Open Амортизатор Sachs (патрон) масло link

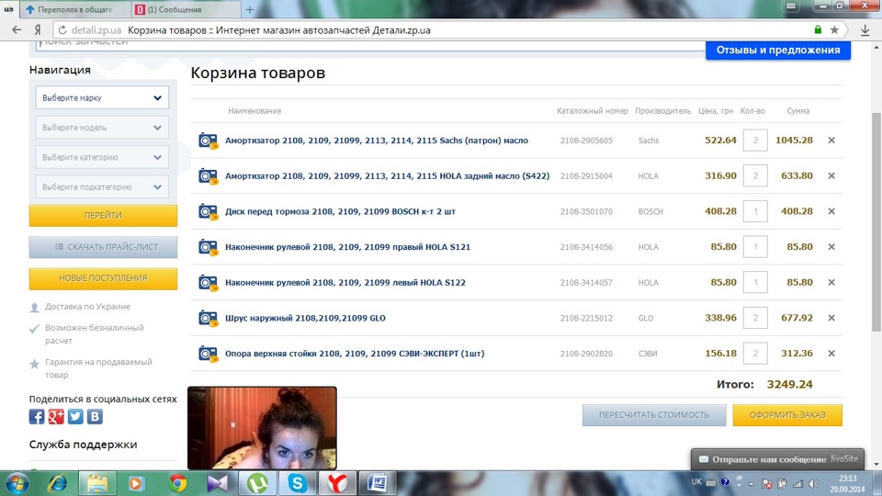point(377,141)
